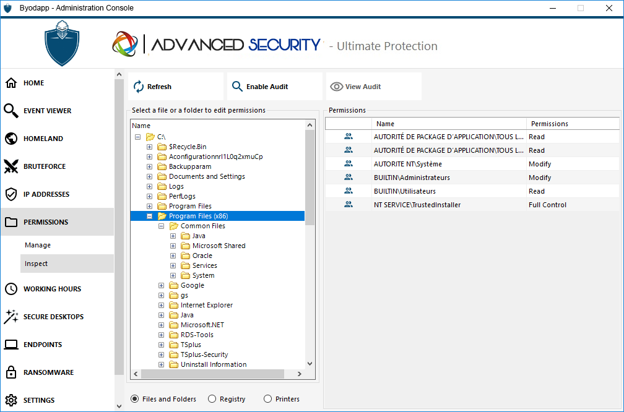Select the Printers radio button

pyautogui.click(x=268, y=398)
